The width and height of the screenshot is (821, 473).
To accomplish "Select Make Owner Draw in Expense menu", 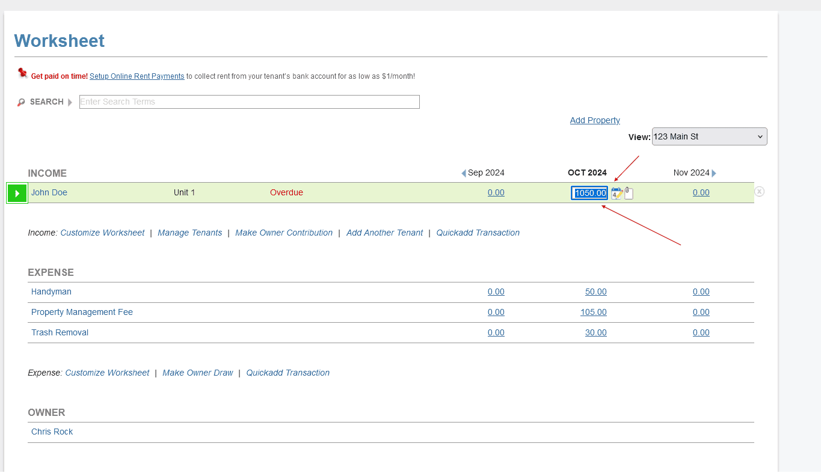I will (197, 373).
